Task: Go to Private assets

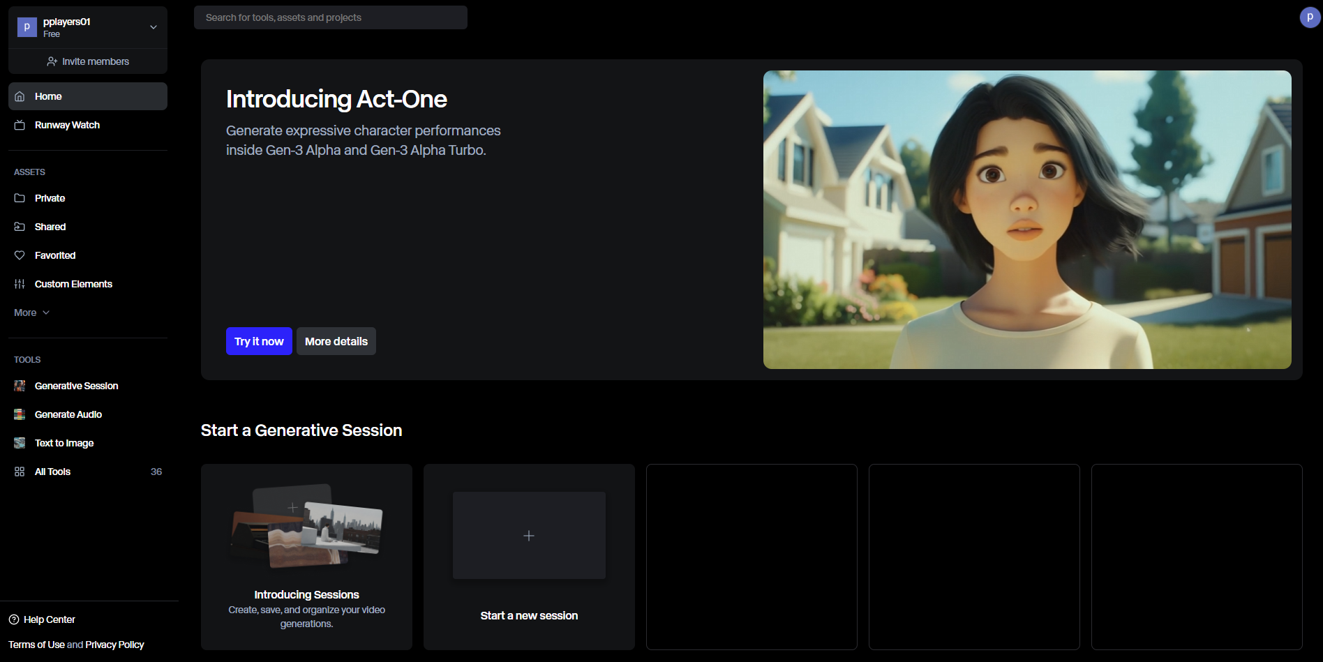Action: tap(88, 198)
